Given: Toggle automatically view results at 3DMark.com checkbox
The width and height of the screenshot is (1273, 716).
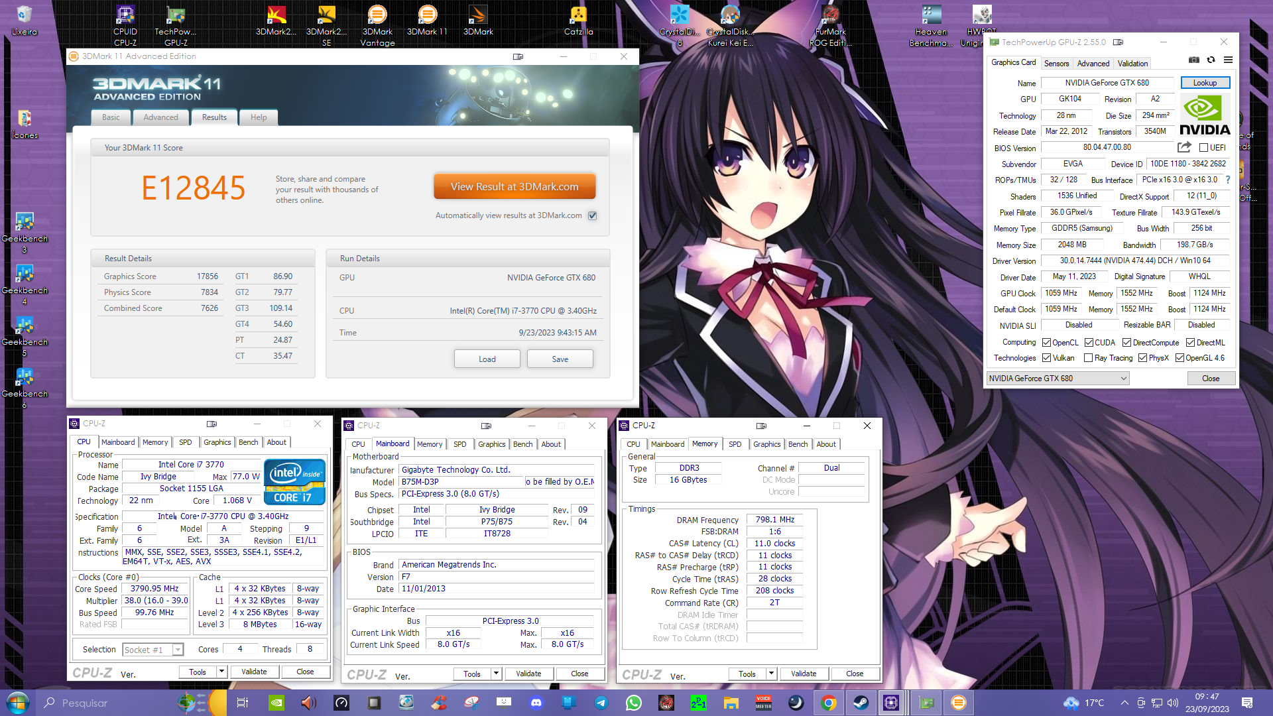Looking at the screenshot, I should click(x=593, y=215).
